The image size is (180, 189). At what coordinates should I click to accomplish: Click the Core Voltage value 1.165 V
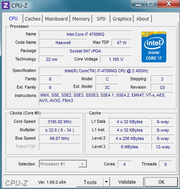click(x=116, y=59)
